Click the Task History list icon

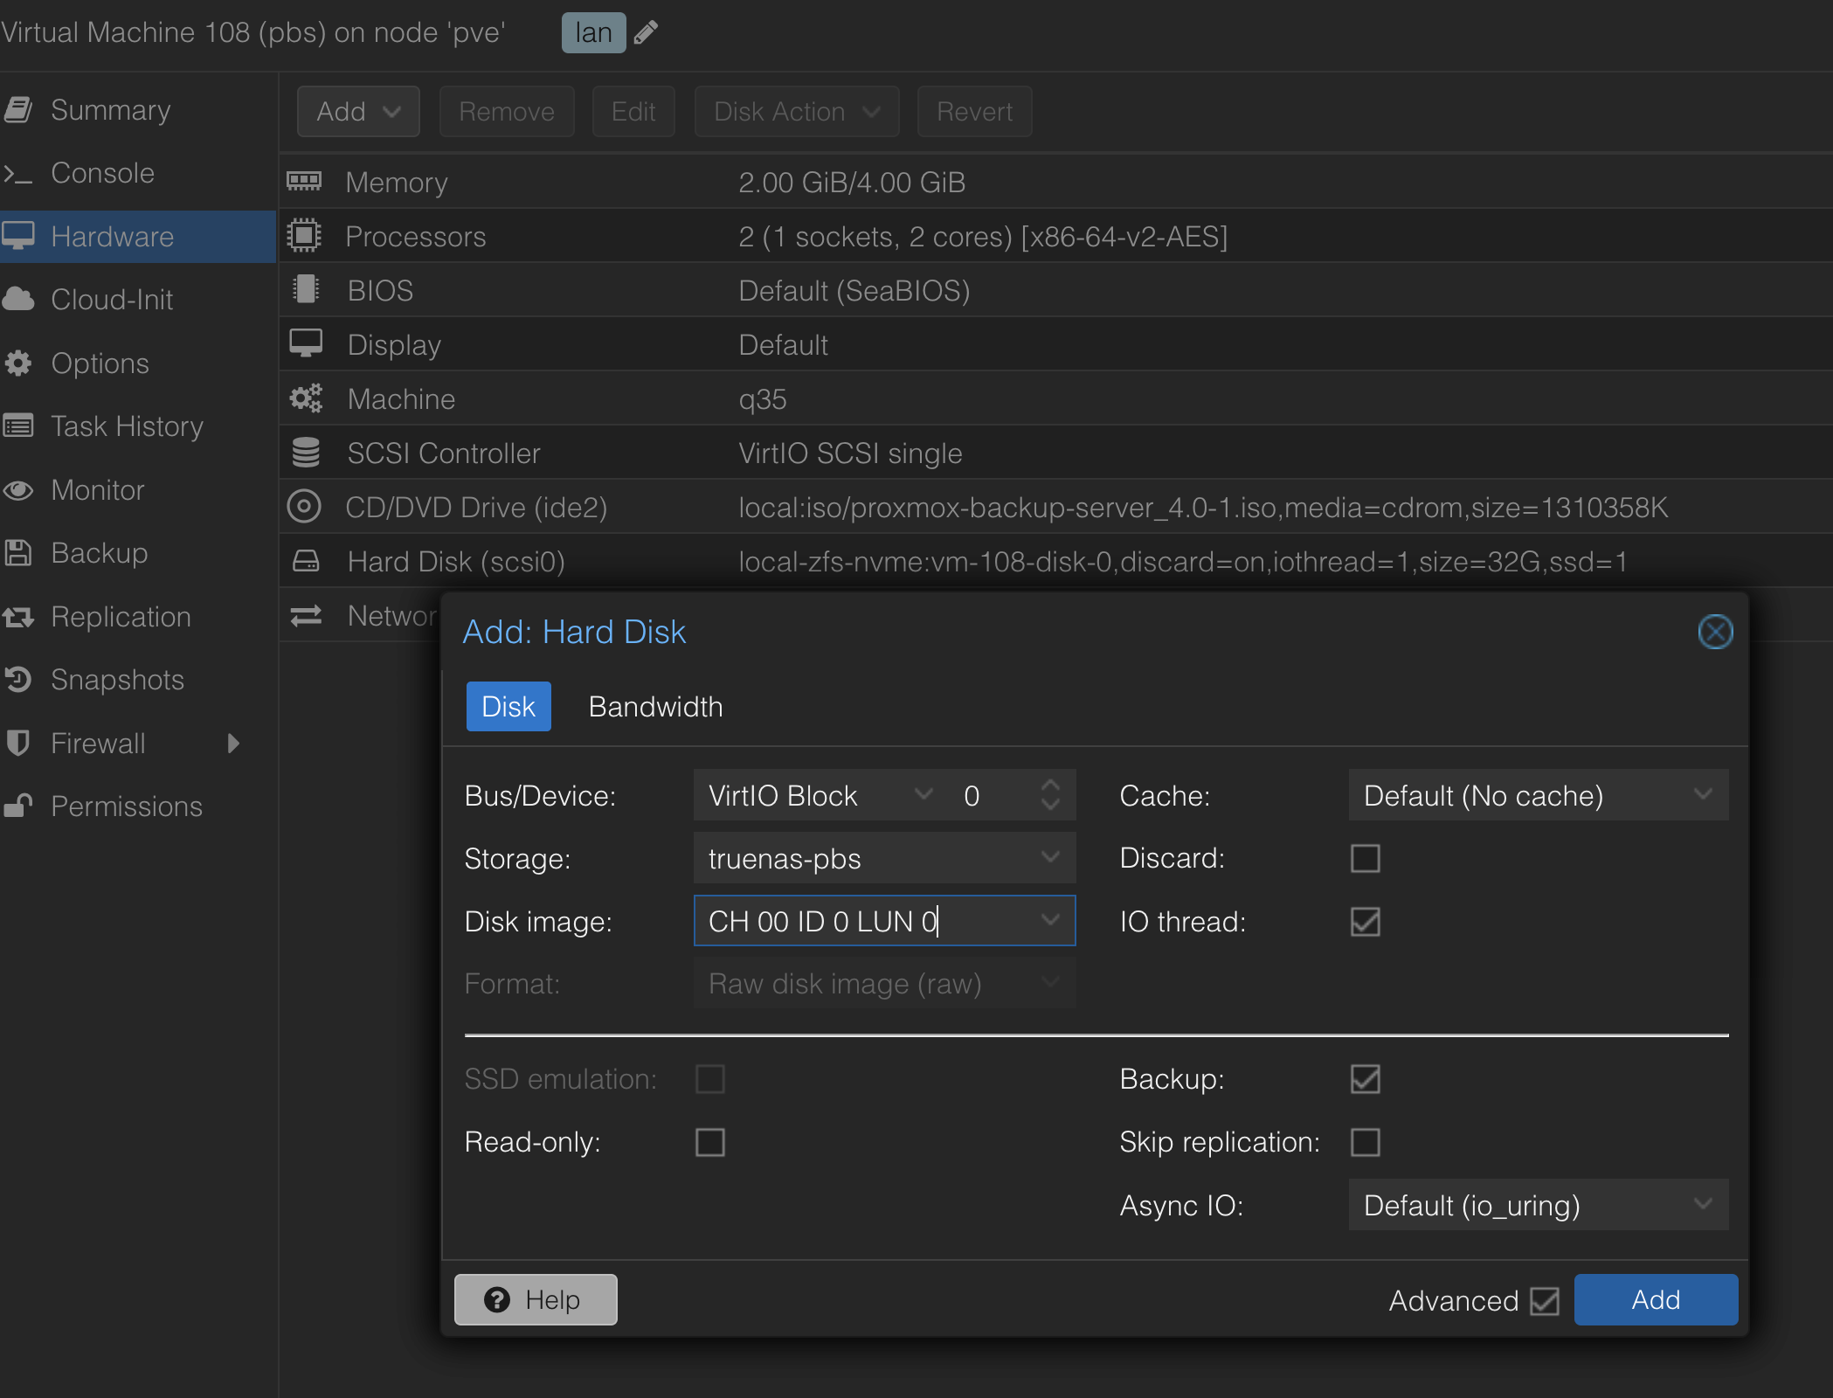[x=18, y=426]
